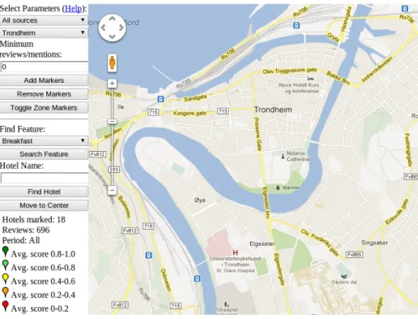Focus the Hotel Name input field
418x319 pixels.
45,178
